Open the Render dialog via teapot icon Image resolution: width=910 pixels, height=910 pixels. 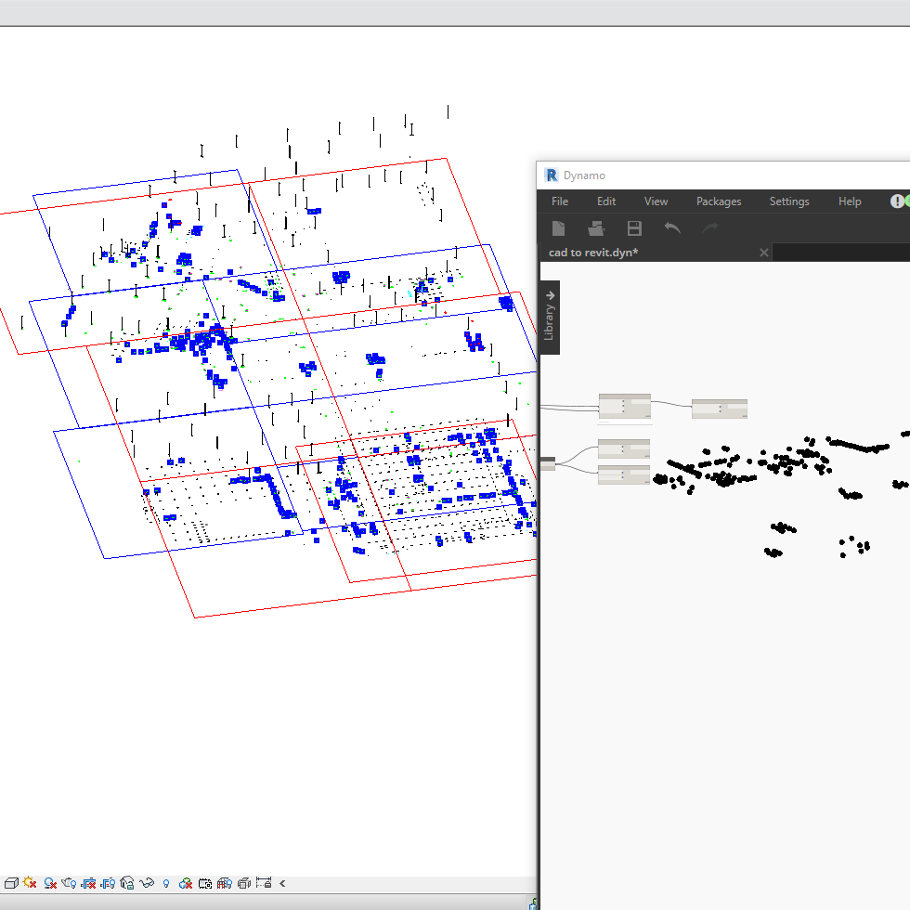point(69,883)
